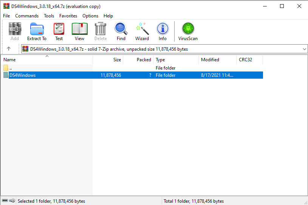Click the parent folder '..' icon
308x205 pixels.
tap(6, 68)
